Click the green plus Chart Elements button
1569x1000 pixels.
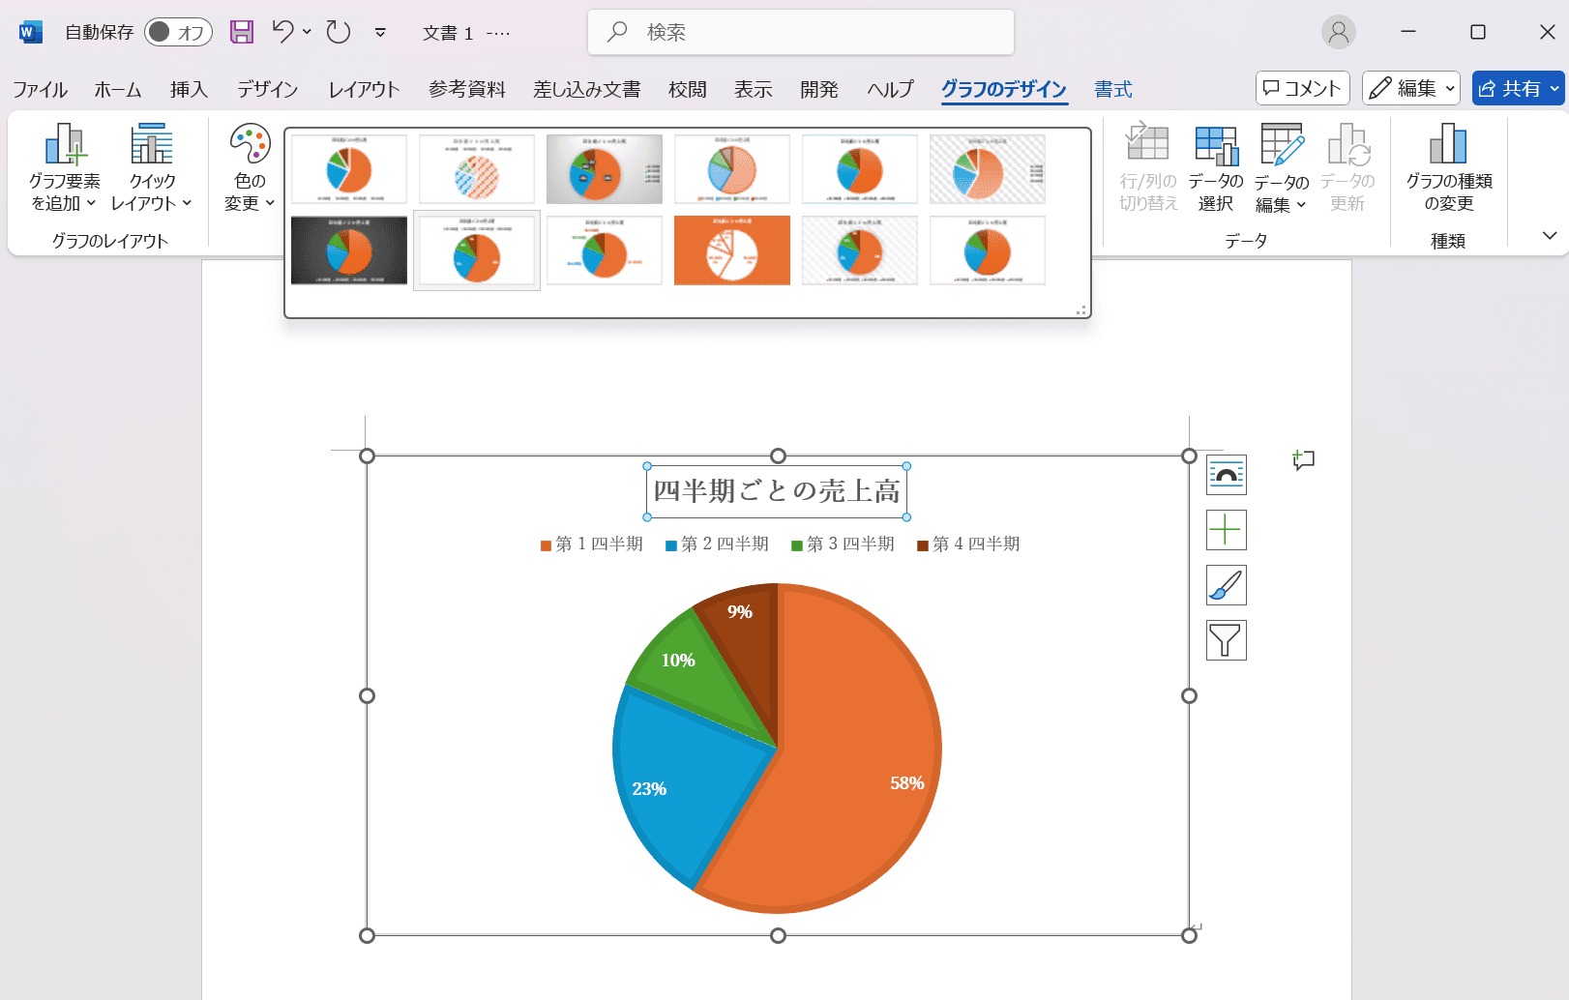point(1226,530)
